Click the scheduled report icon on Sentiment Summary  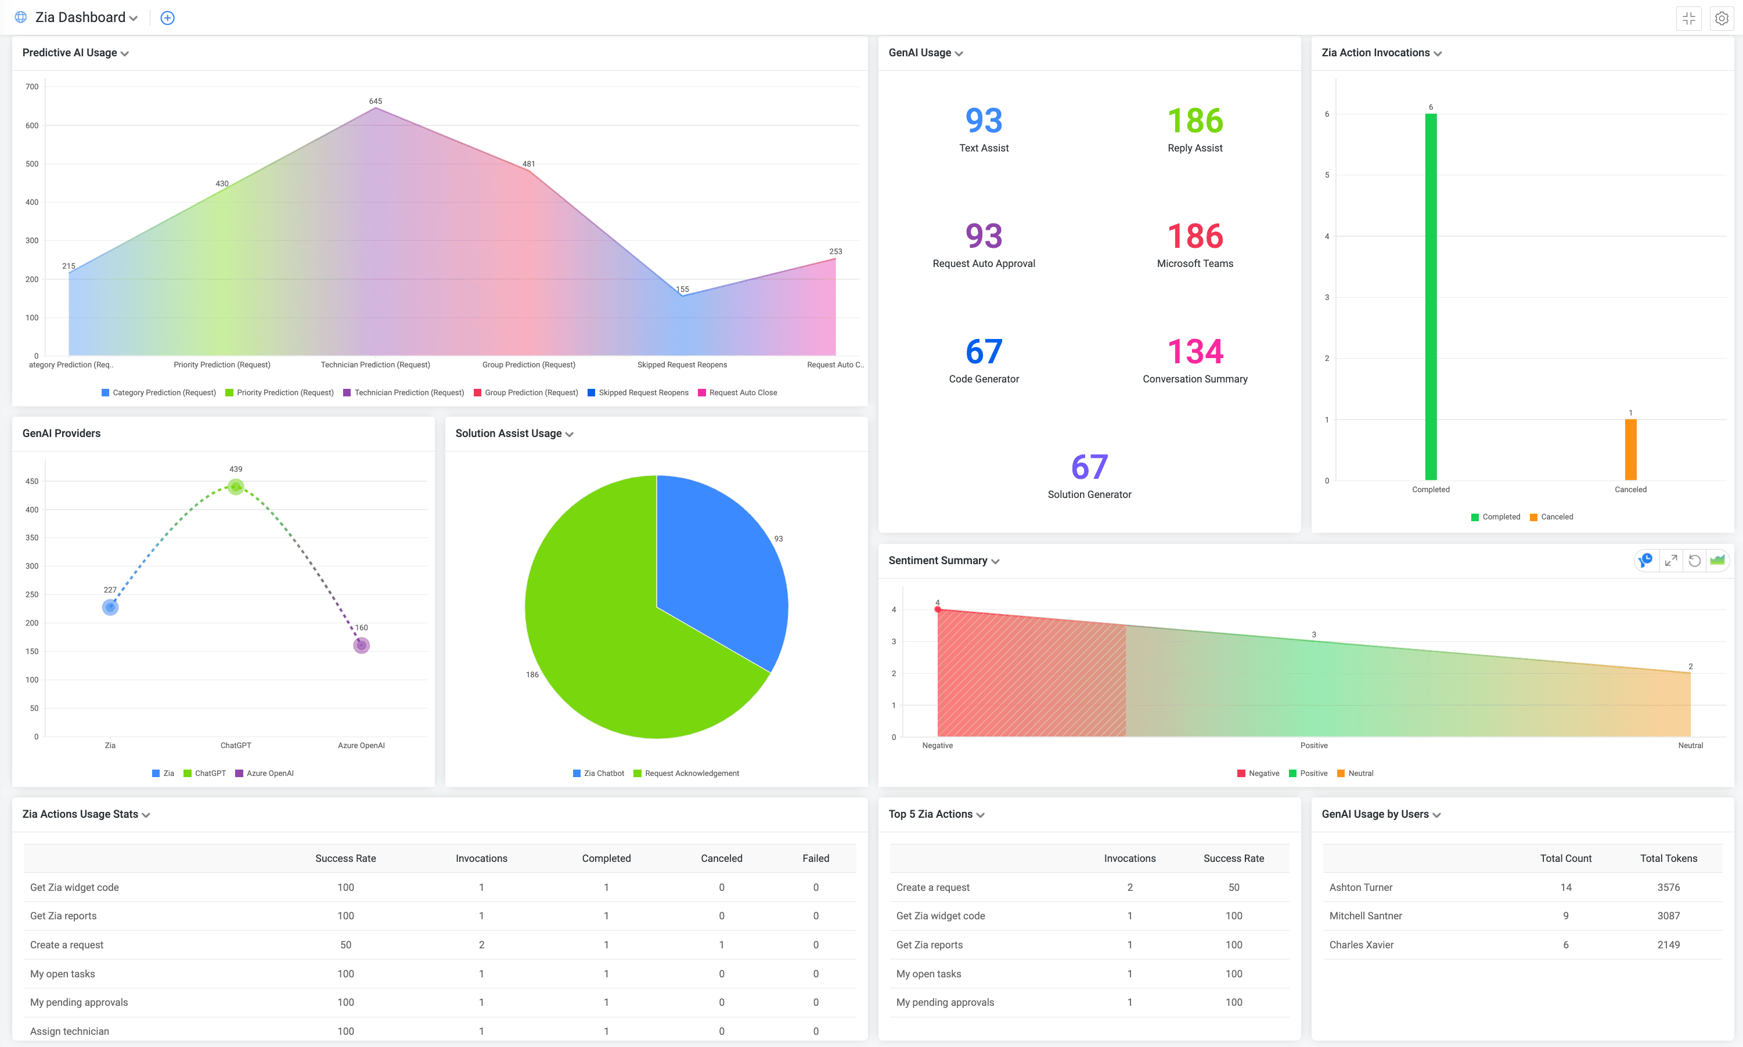coord(1645,560)
